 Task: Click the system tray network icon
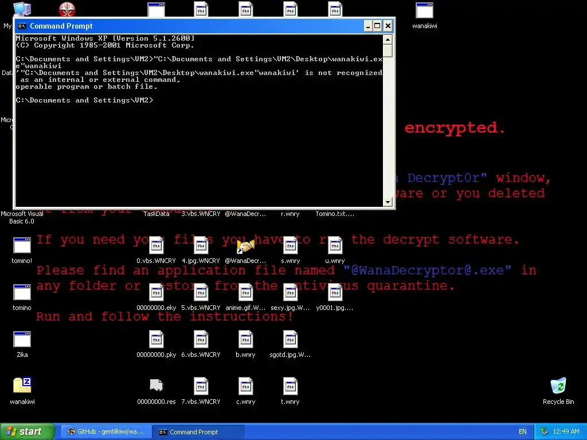[x=544, y=432]
